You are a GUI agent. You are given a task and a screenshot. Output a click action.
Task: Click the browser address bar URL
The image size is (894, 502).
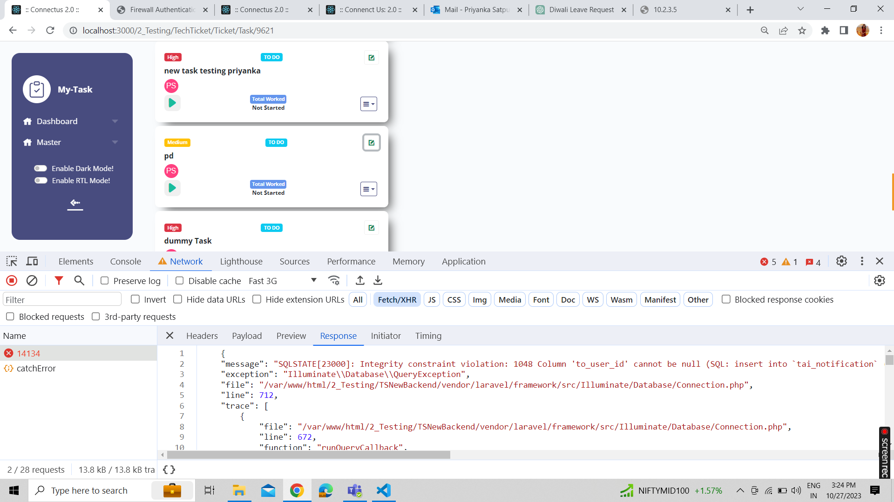178,30
